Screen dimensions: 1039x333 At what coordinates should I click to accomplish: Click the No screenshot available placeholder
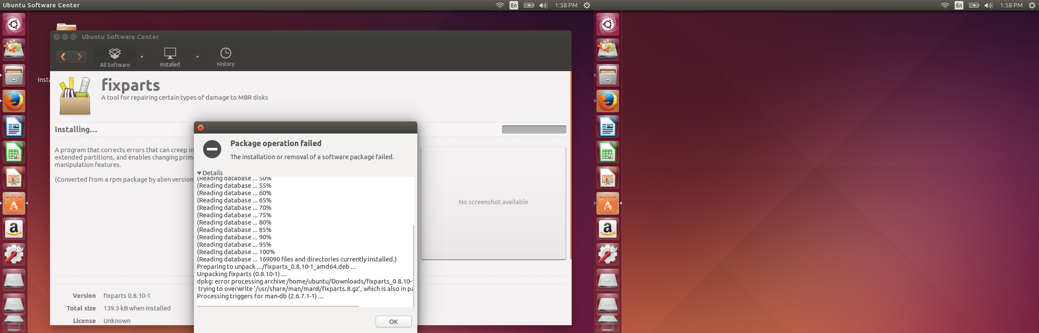pyautogui.click(x=493, y=202)
